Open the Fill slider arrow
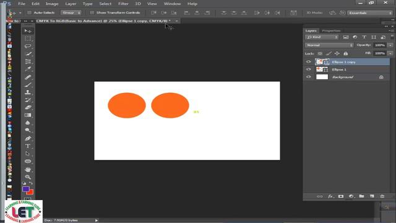The image size is (396, 223). (390, 53)
